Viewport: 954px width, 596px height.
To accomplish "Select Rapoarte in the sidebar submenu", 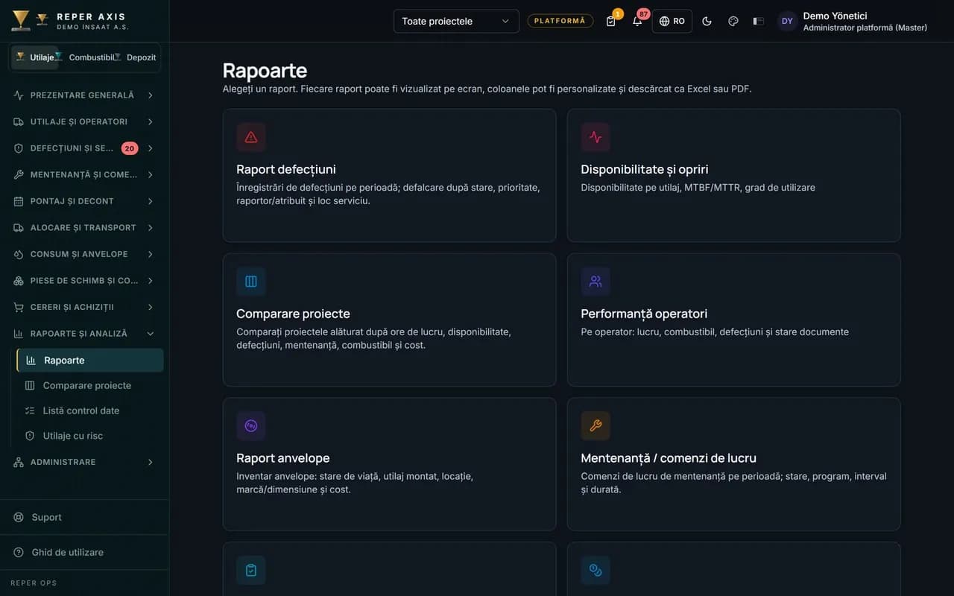I will [x=90, y=360].
